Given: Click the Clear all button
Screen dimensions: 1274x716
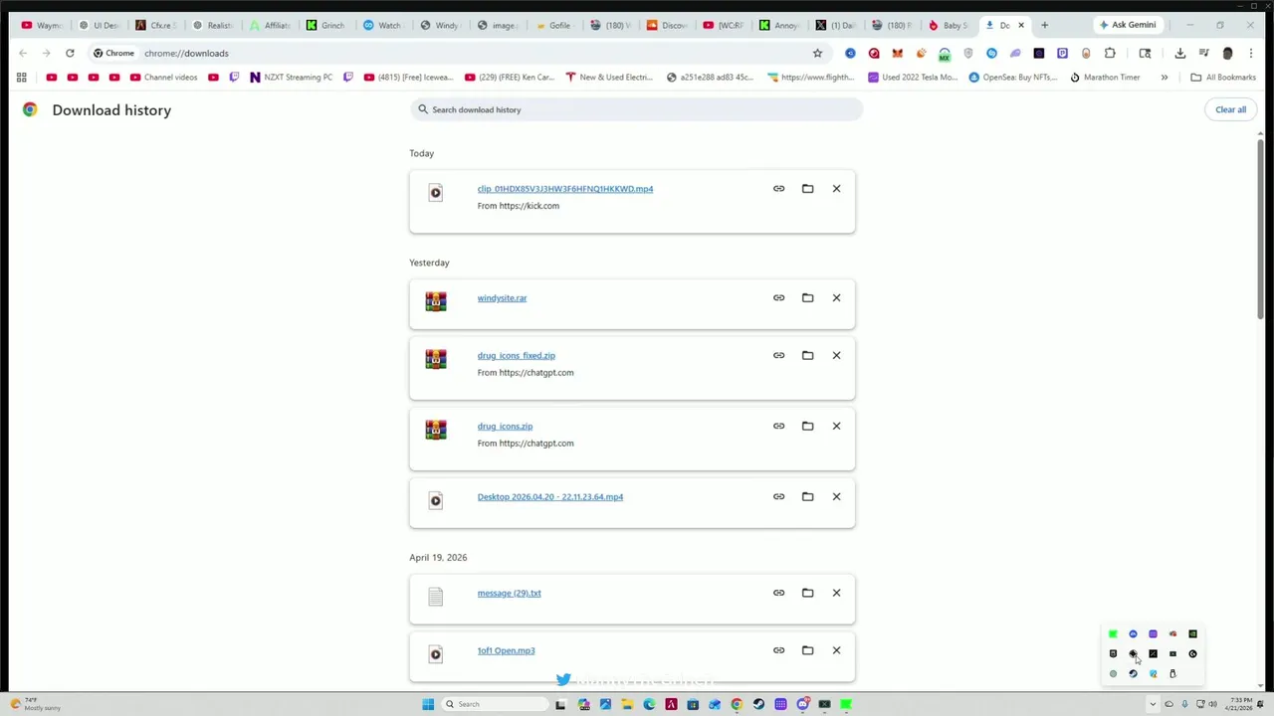Looking at the screenshot, I should 1230,109.
